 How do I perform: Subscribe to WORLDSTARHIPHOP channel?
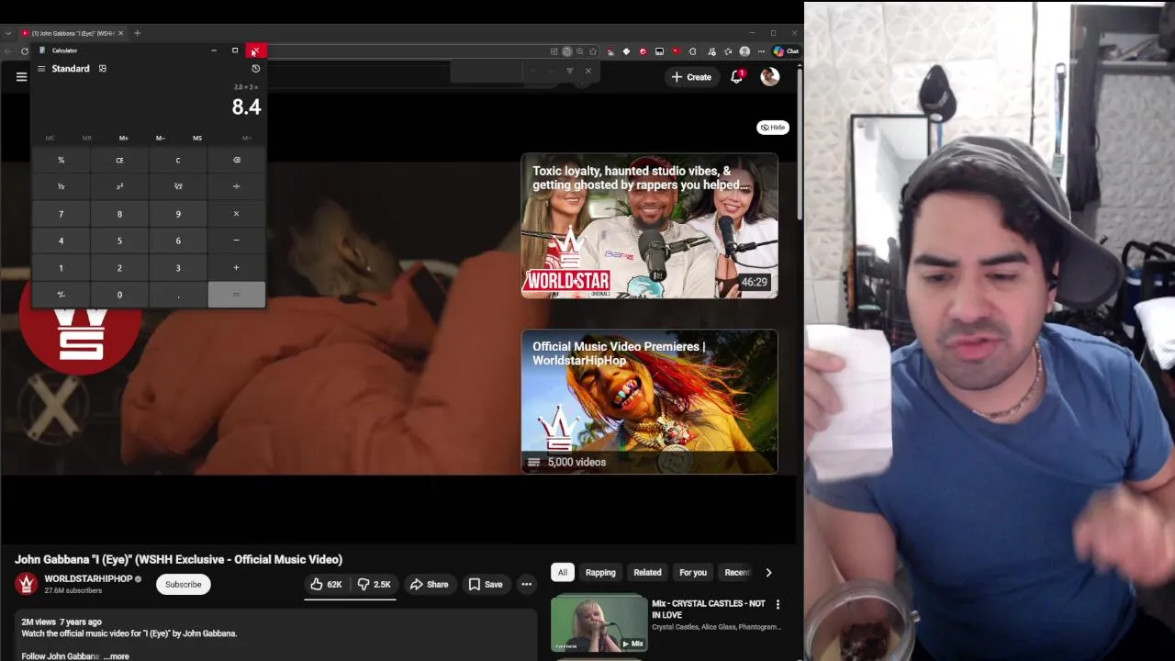click(x=183, y=584)
